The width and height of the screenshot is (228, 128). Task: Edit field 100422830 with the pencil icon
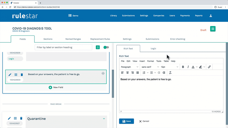coord(10,75)
